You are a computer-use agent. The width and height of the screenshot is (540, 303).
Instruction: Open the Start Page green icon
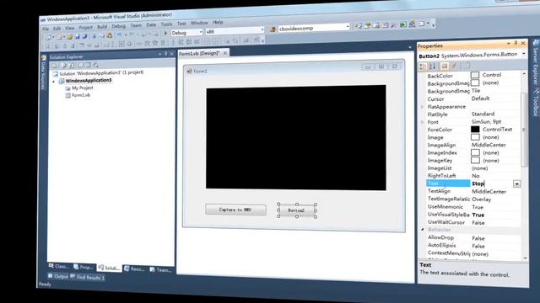402,24
